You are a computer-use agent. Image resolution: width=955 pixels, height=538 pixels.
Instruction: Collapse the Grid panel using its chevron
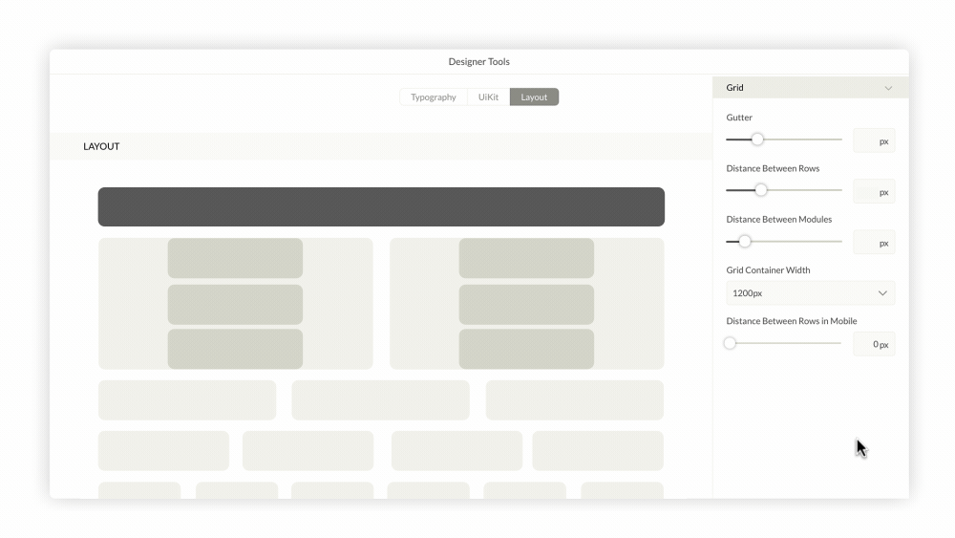pos(888,88)
